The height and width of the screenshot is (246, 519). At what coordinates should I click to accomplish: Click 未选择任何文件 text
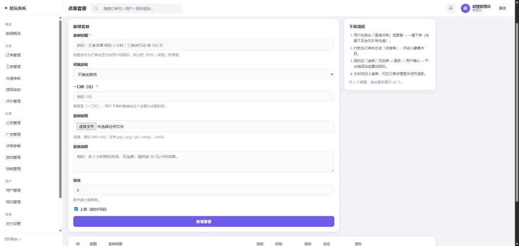111,126
